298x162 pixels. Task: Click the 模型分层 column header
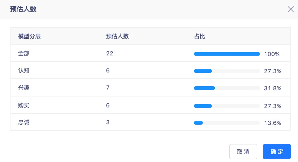[x=30, y=36]
